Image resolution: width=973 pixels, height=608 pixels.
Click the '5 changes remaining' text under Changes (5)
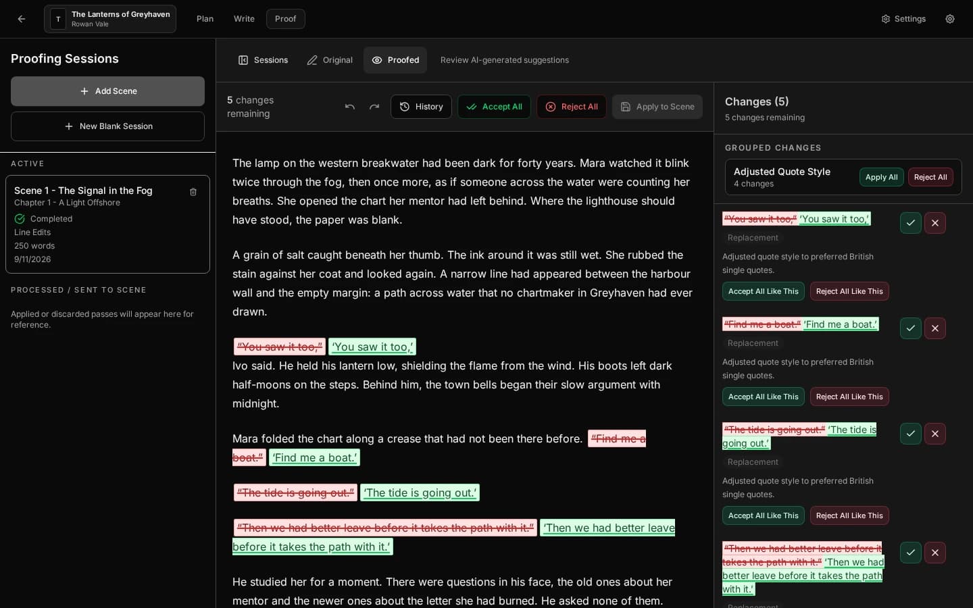[x=765, y=118]
